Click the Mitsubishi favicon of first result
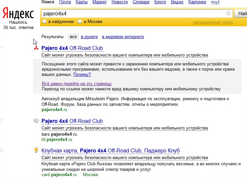The height and width of the screenshot is (182, 247). (x=36, y=48)
